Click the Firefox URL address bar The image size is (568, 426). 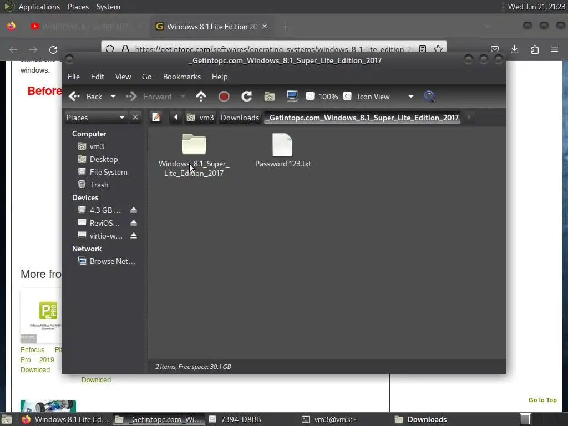[x=273, y=49]
